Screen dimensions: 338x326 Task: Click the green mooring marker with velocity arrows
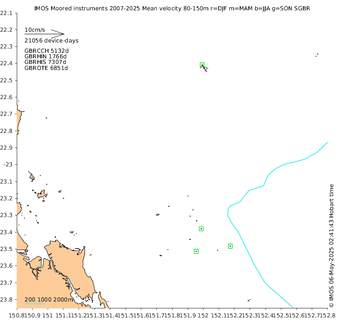[x=202, y=65]
